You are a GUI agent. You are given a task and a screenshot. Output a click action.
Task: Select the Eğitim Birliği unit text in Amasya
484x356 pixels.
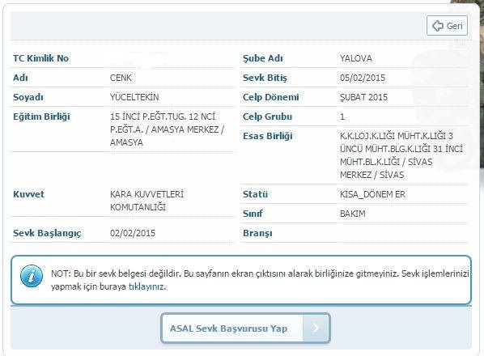coord(167,129)
